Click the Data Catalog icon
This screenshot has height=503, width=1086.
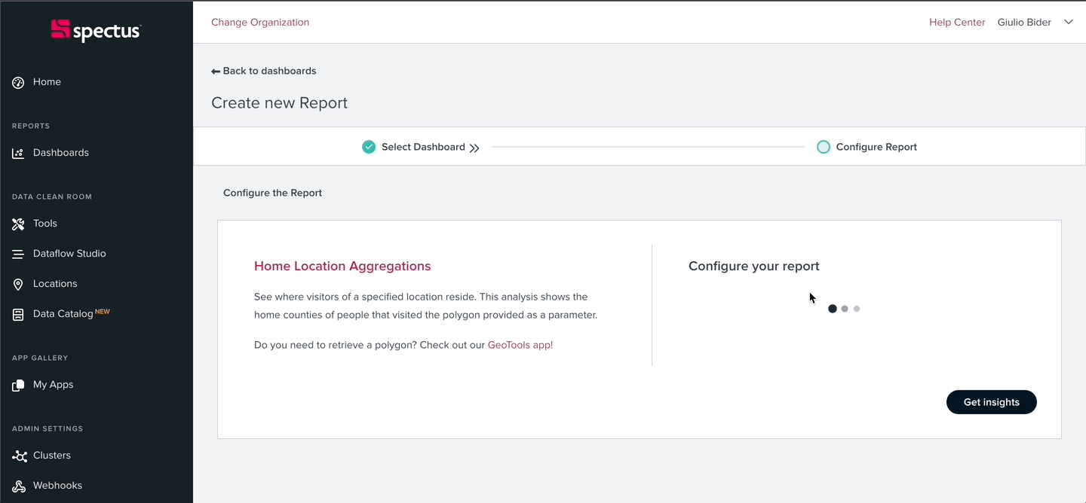pyautogui.click(x=18, y=314)
